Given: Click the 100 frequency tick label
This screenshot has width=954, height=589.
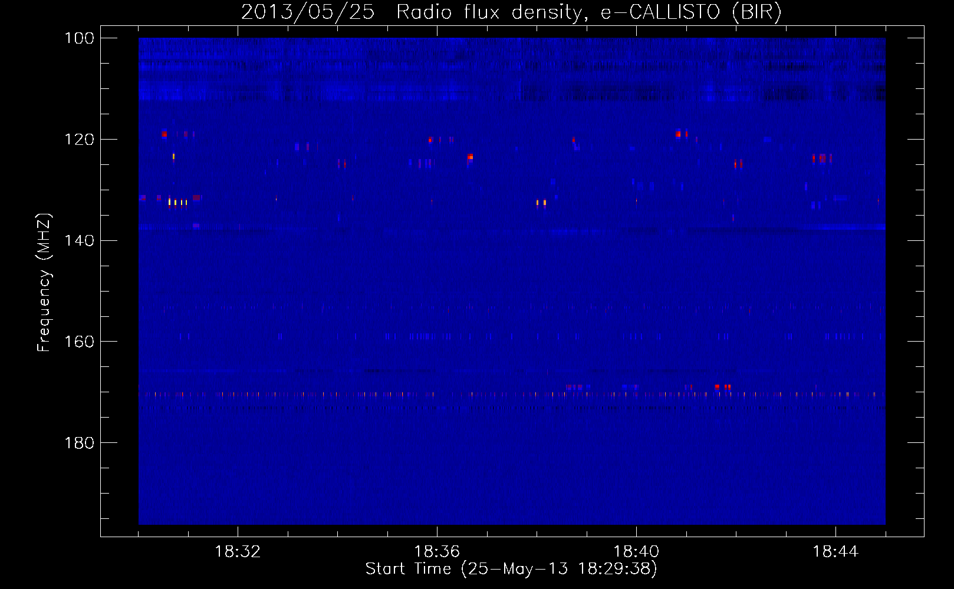Looking at the screenshot, I should point(79,38).
